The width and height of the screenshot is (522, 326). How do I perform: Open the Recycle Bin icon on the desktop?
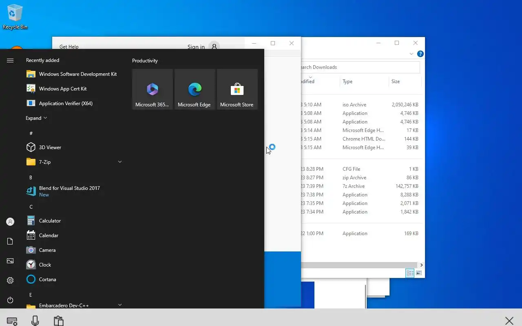coord(15,17)
